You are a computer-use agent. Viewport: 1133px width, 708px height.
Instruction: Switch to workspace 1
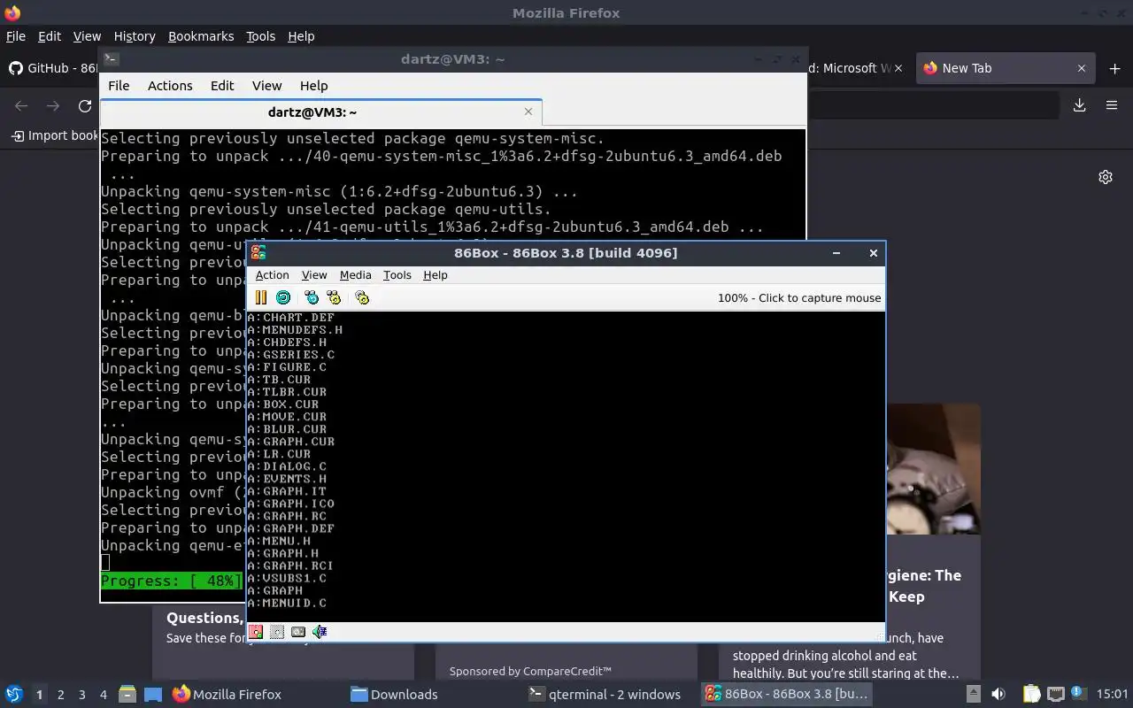coord(39,695)
